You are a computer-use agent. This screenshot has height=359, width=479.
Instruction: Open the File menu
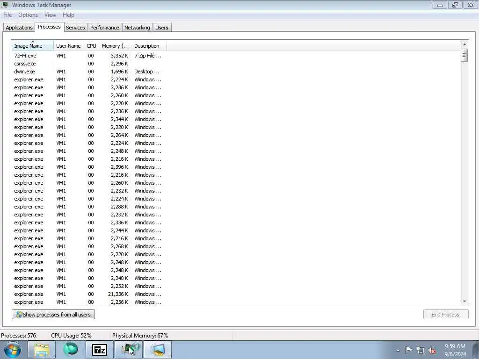tap(7, 15)
